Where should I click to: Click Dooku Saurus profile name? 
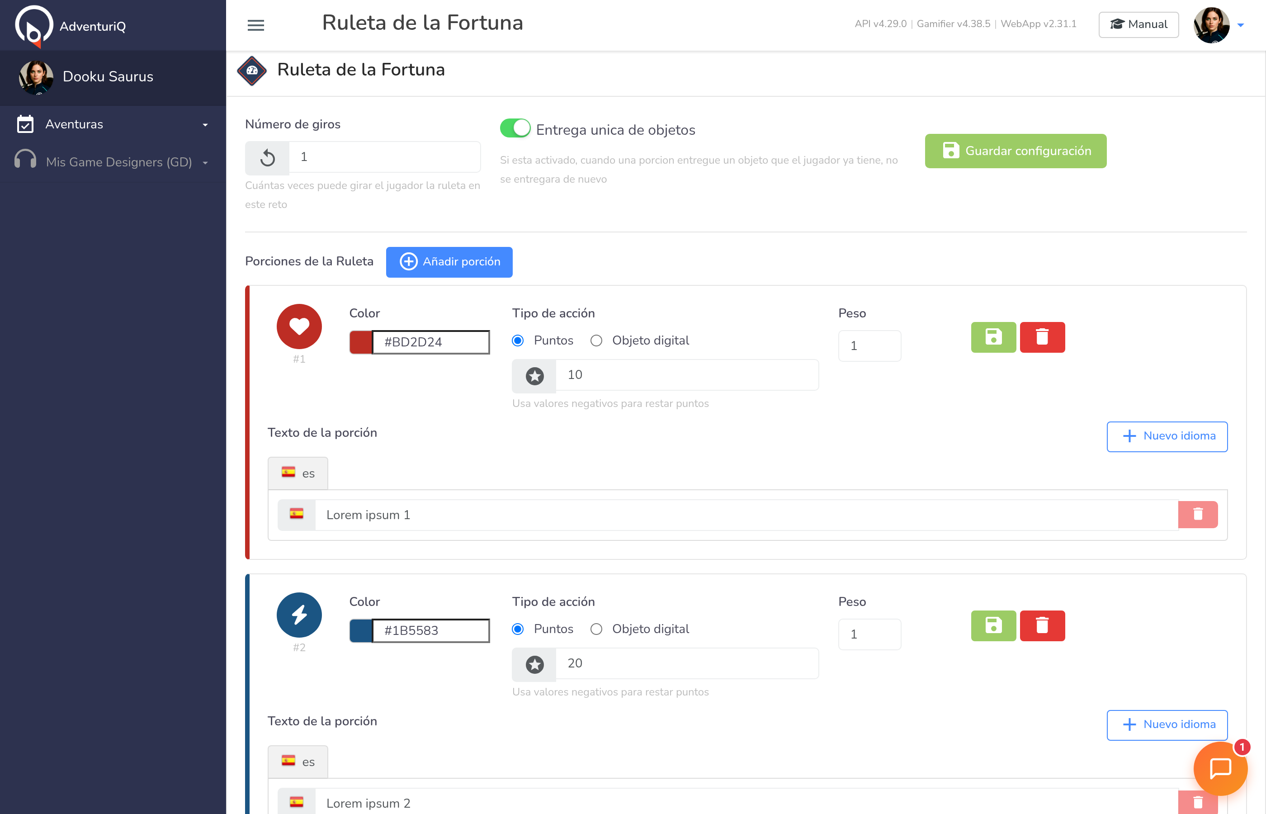point(108,76)
